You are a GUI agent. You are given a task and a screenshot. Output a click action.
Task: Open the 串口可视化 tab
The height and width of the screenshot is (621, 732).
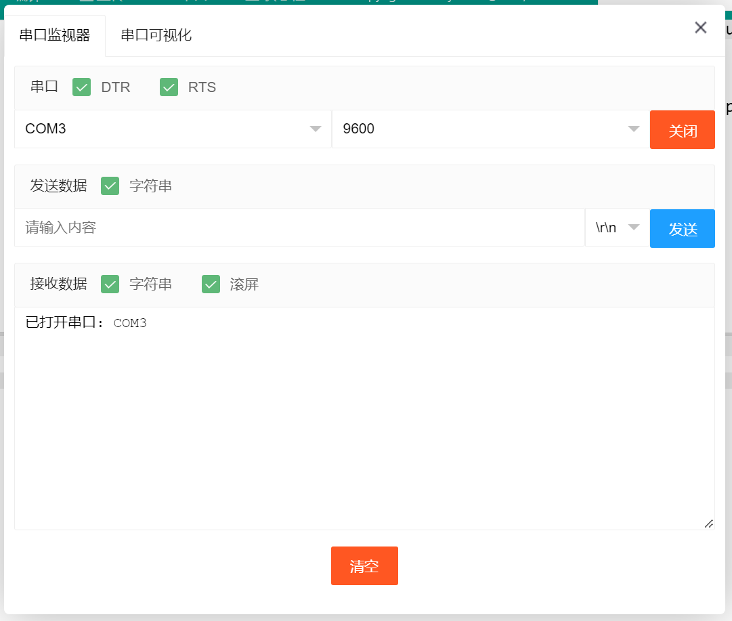click(x=156, y=35)
